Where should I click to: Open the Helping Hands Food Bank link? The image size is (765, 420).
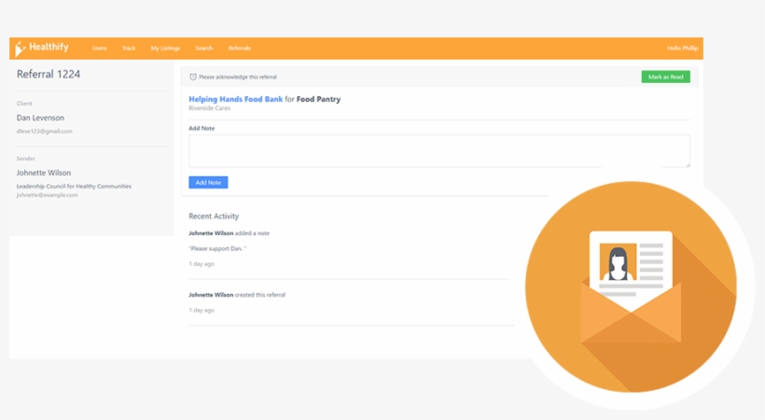point(235,99)
